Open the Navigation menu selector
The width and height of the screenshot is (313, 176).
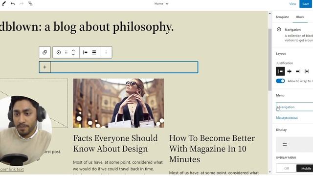(x=294, y=107)
